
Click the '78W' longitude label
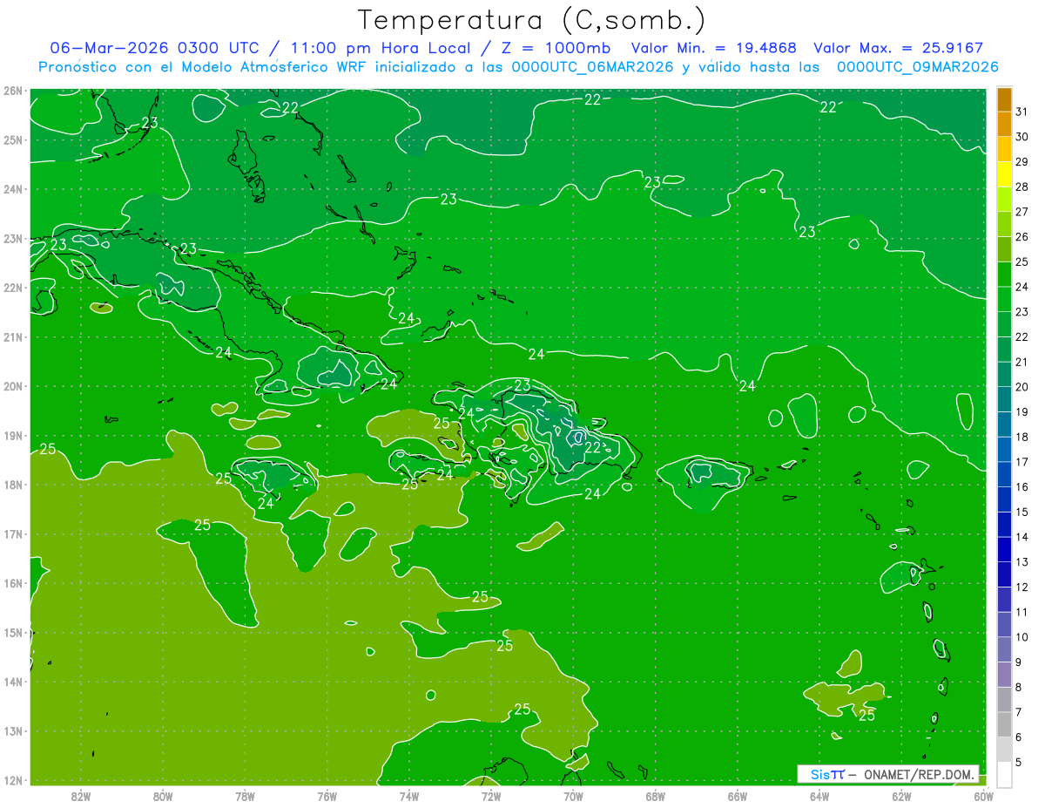[245, 796]
